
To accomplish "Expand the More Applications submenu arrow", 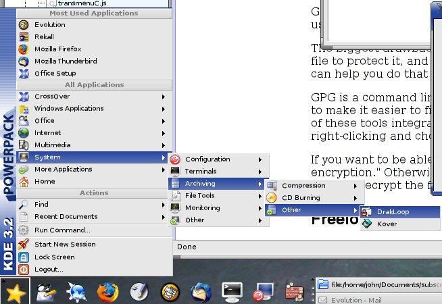I will point(164,170).
